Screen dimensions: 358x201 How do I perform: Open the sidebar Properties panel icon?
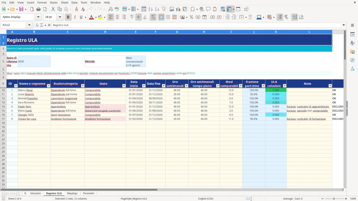[352, 35]
